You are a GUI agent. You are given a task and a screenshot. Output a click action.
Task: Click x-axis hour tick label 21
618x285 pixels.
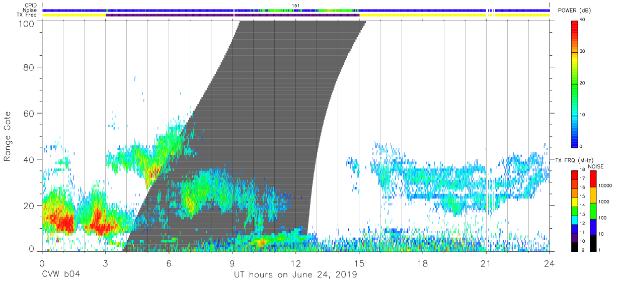coord(486,263)
